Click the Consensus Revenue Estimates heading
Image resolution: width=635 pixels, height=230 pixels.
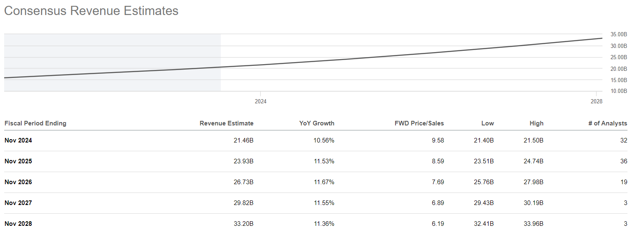(x=91, y=11)
